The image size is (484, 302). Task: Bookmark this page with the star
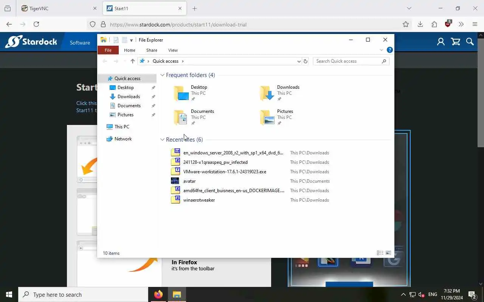click(x=406, y=24)
